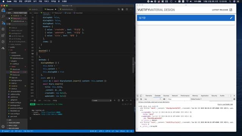
Task: Open DevTools more options menu
Action: (231, 96)
